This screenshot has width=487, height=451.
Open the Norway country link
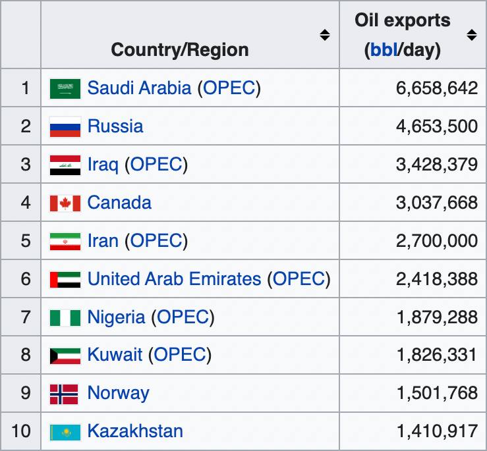click(x=119, y=393)
